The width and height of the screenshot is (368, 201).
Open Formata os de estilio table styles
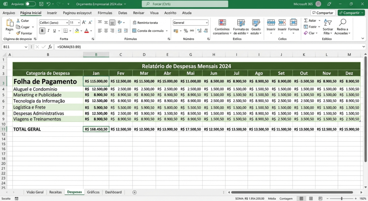coord(241,23)
